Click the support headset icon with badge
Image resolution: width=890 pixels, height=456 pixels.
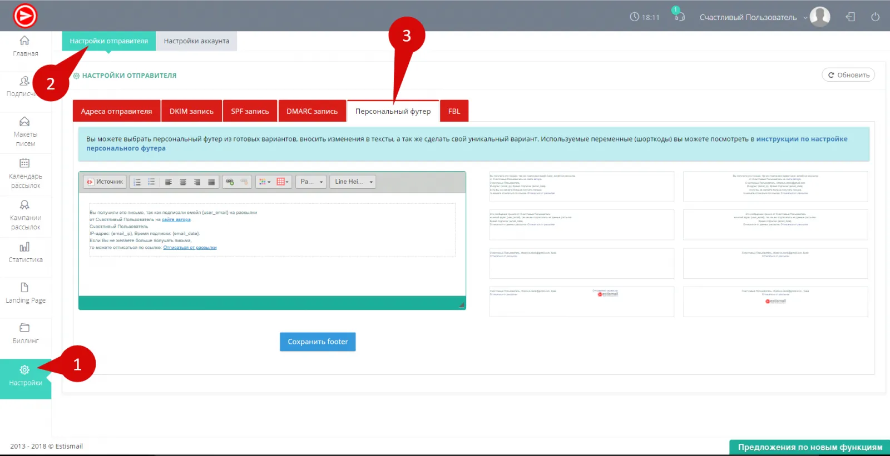pyautogui.click(x=679, y=16)
